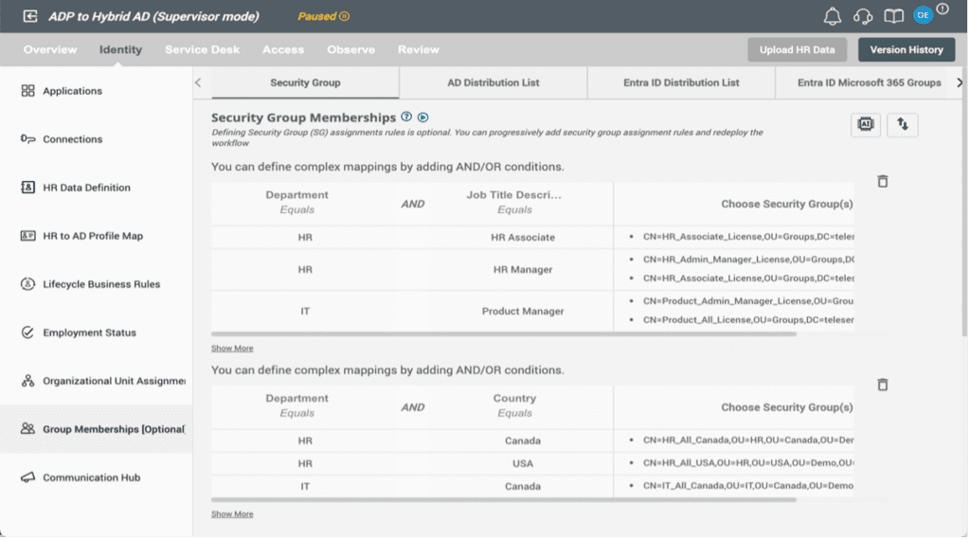Click the CN=Product_All_License group entry
Screen dimensions: 970x540
click(748, 320)
